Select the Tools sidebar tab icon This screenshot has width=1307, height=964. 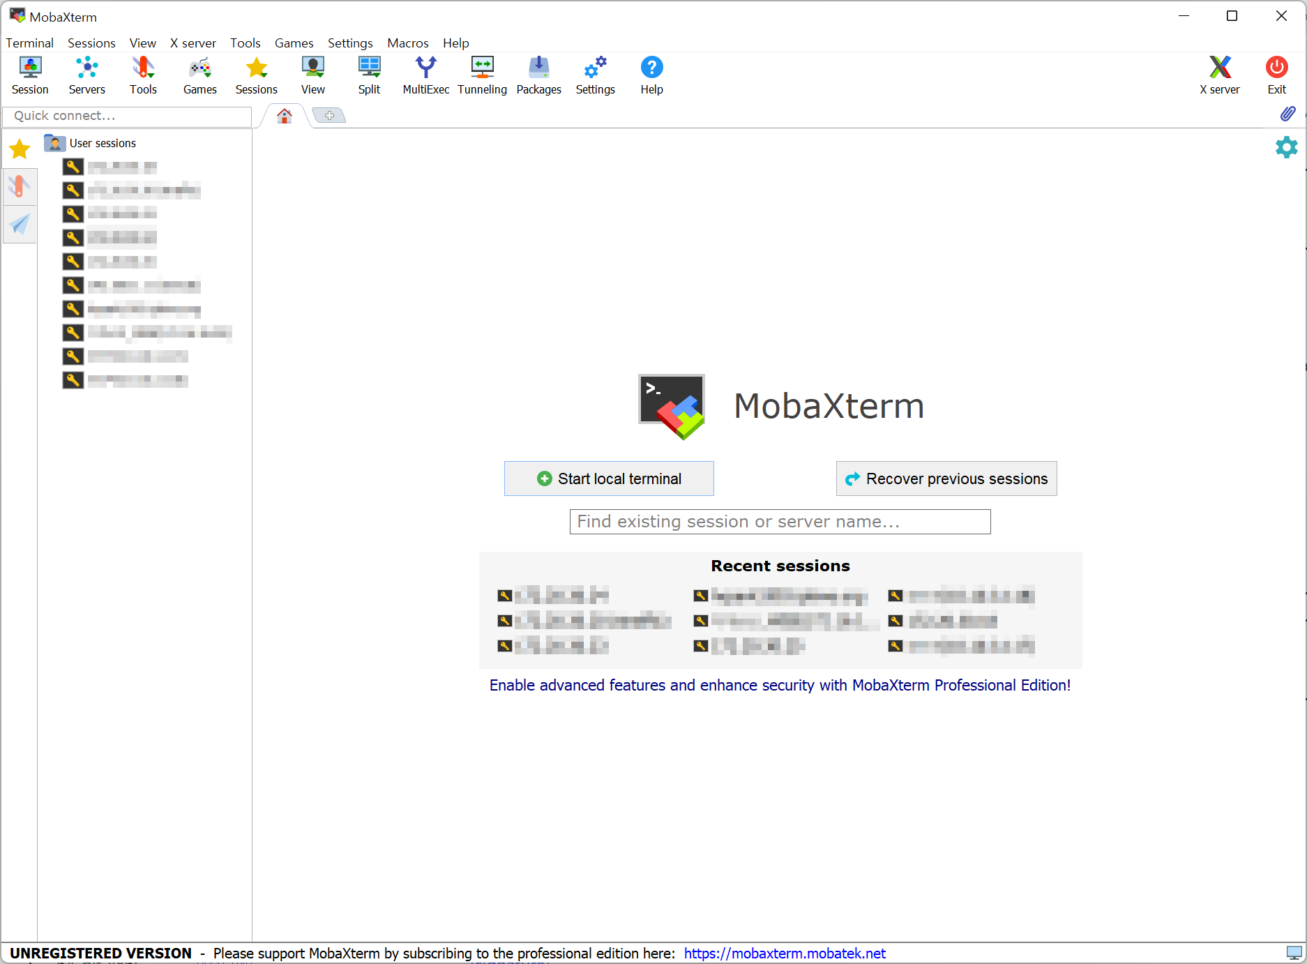pyautogui.click(x=20, y=186)
